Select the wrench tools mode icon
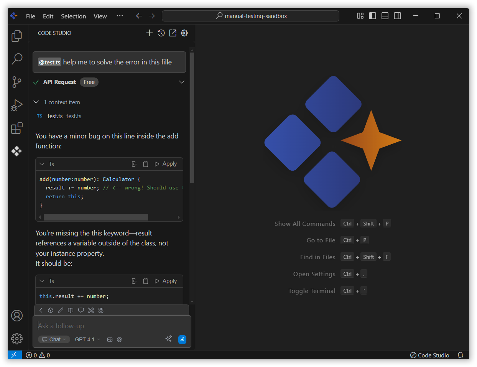The height and width of the screenshot is (367, 477). pyautogui.click(x=91, y=310)
